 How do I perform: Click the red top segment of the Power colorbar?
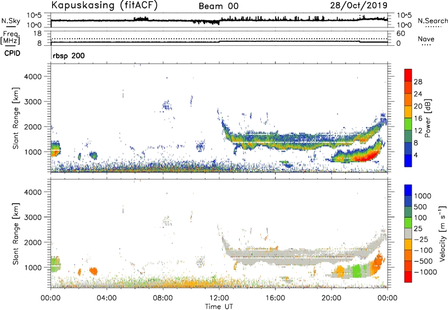(408, 75)
